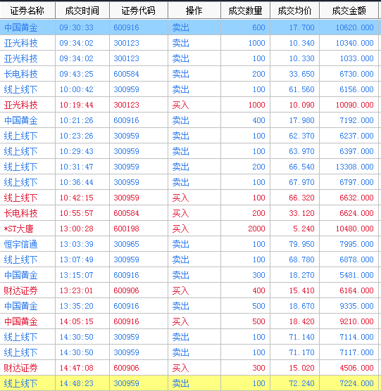Click the 证券代码 column header
The height and width of the screenshot is (391, 381).
(139, 11)
